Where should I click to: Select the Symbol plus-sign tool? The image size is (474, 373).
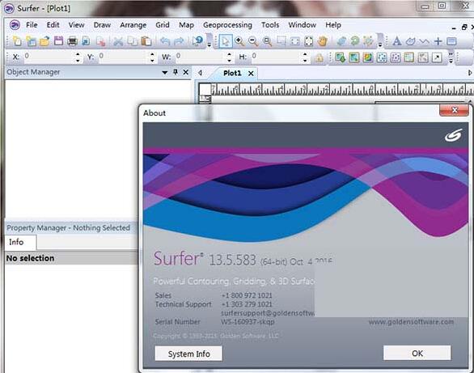pos(438,41)
